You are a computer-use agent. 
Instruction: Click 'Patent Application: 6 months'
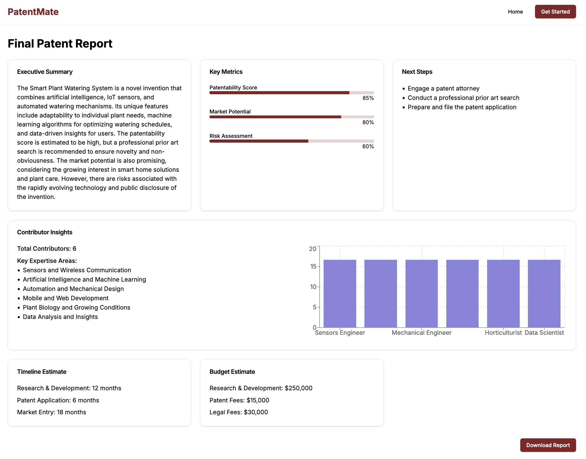[58, 400]
